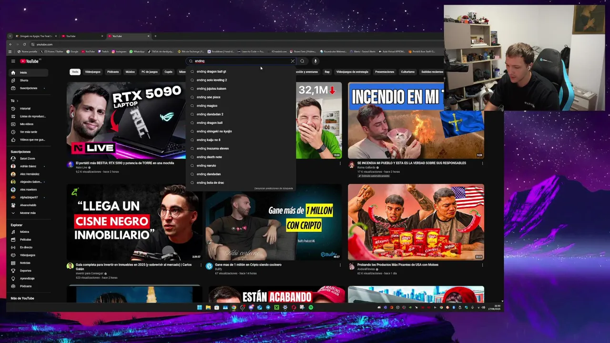Choose suggestion 'ending dragon ball gt'
Screen dimensions: 610x343
coord(241,71)
